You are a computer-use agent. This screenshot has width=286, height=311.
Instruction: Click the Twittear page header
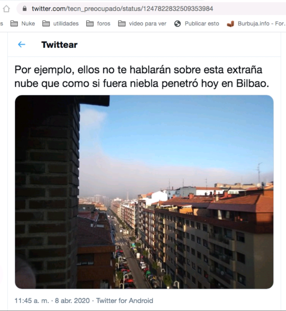tap(59, 45)
